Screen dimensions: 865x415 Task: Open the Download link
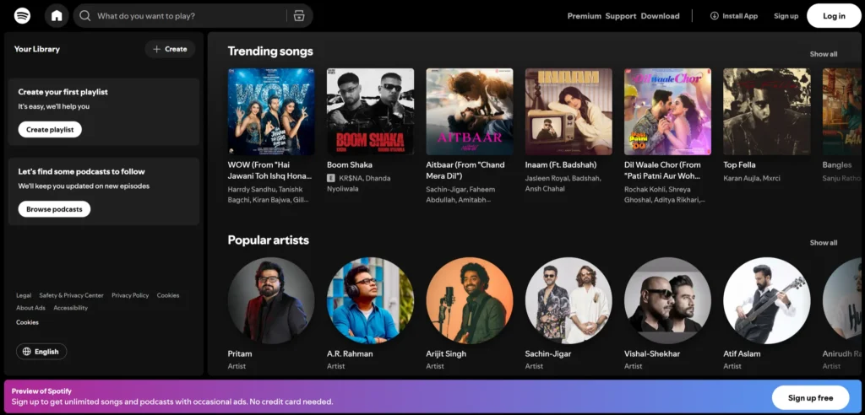click(x=660, y=16)
